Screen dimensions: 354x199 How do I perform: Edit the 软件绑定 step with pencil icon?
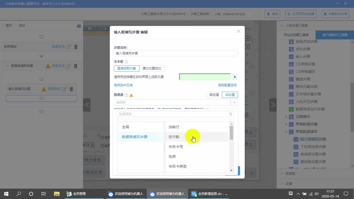click(x=68, y=47)
